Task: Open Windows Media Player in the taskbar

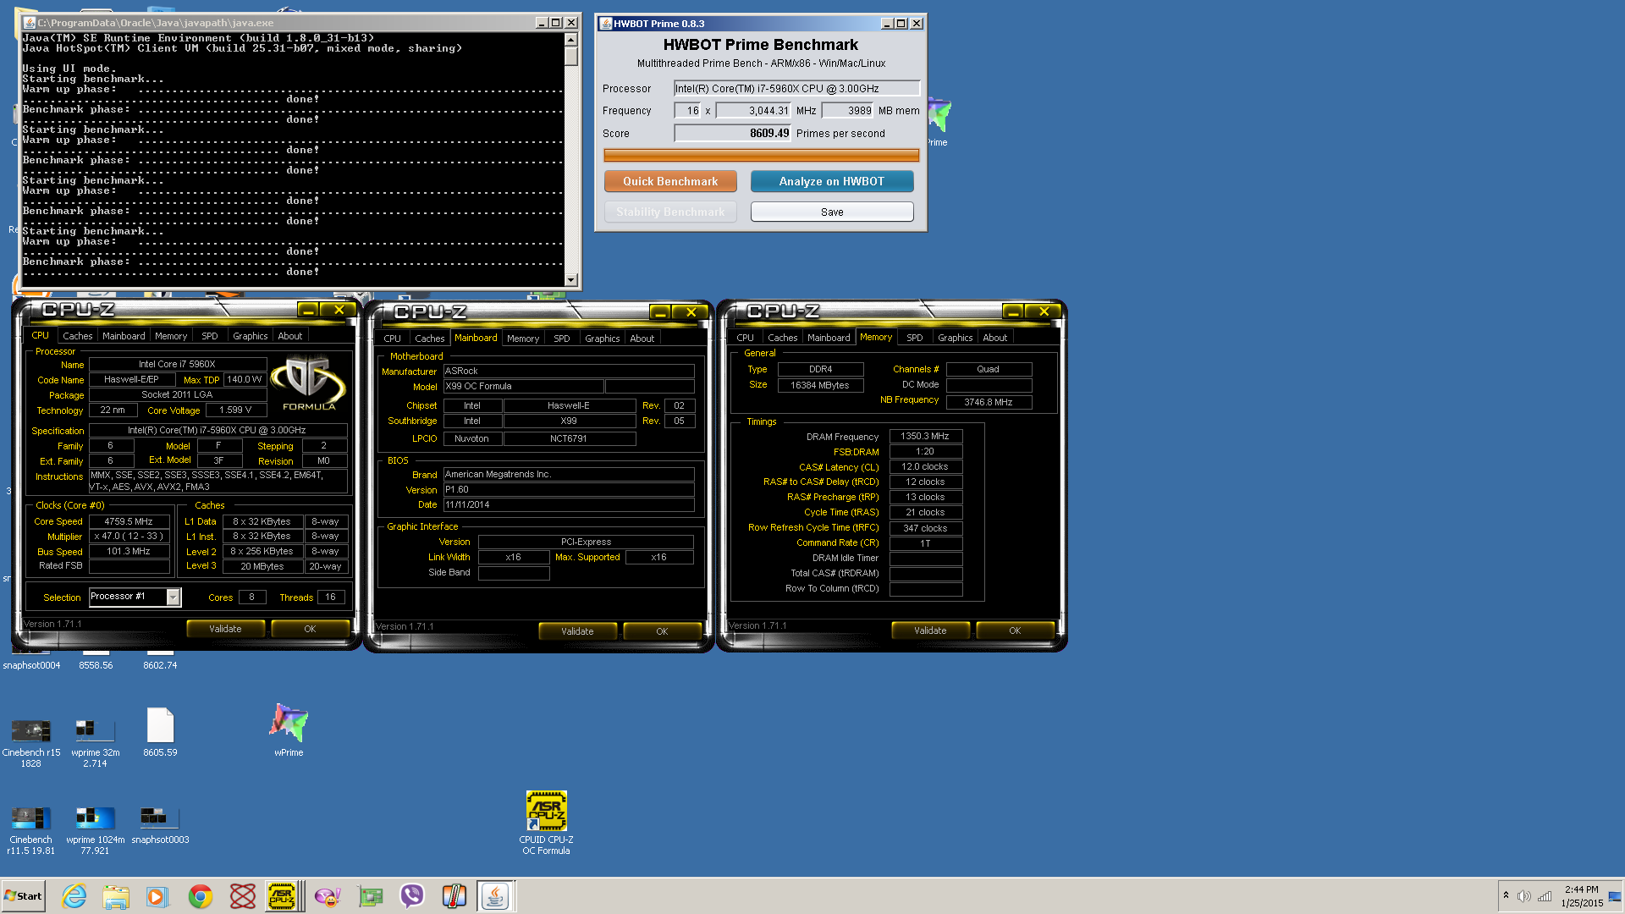Action: tap(157, 896)
